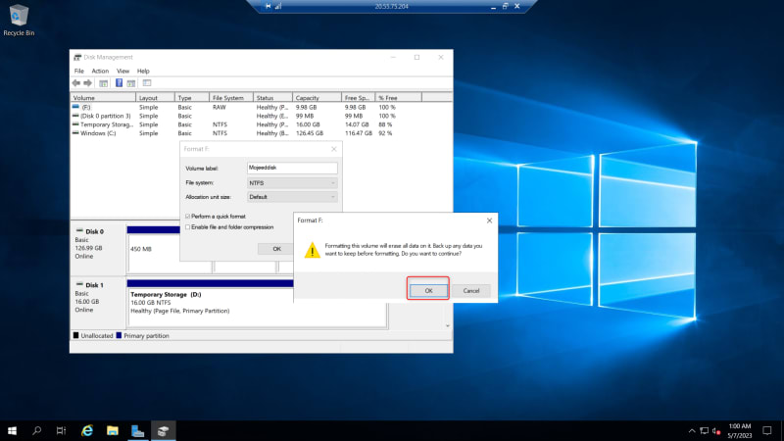The image size is (784, 441).
Task: Sort by the Volume column header
Action: coord(103,97)
